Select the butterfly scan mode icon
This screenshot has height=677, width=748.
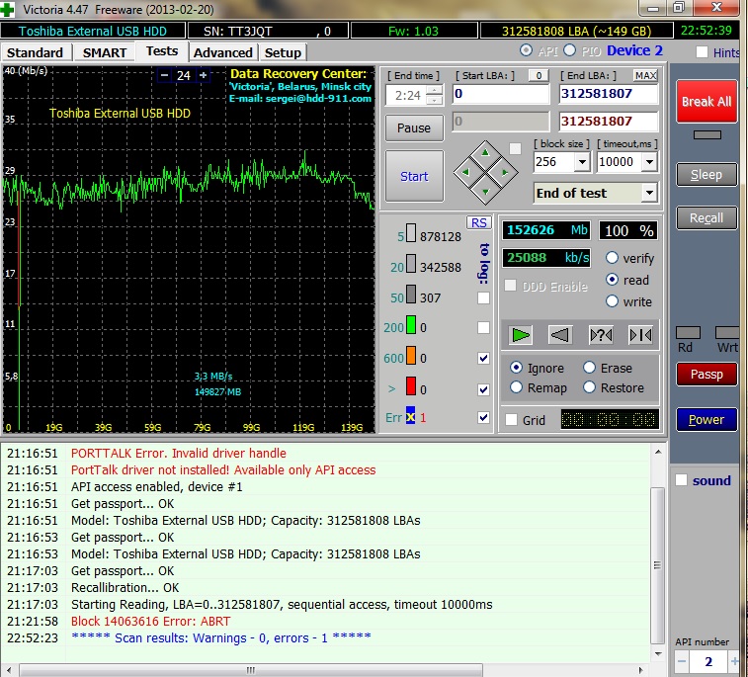pyautogui.click(x=640, y=335)
